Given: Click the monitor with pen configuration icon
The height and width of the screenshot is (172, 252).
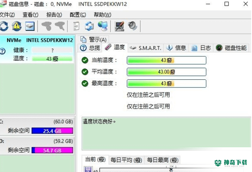Looking at the screenshot, I should click(x=119, y=26).
